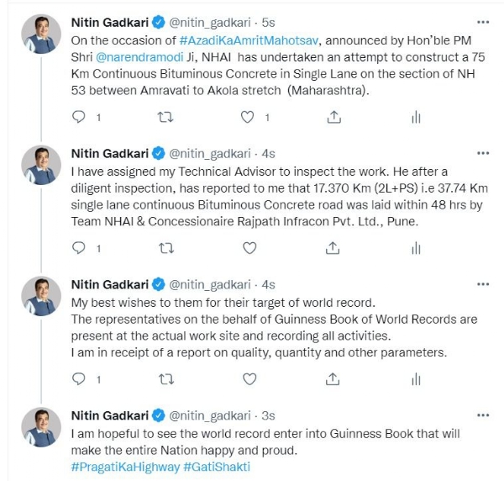Screen dimensions: 504x481
Task: Open more options for the first tweet
Action: [x=482, y=23]
